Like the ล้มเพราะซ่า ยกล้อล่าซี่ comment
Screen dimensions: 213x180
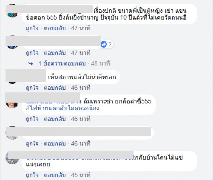[32, 119]
